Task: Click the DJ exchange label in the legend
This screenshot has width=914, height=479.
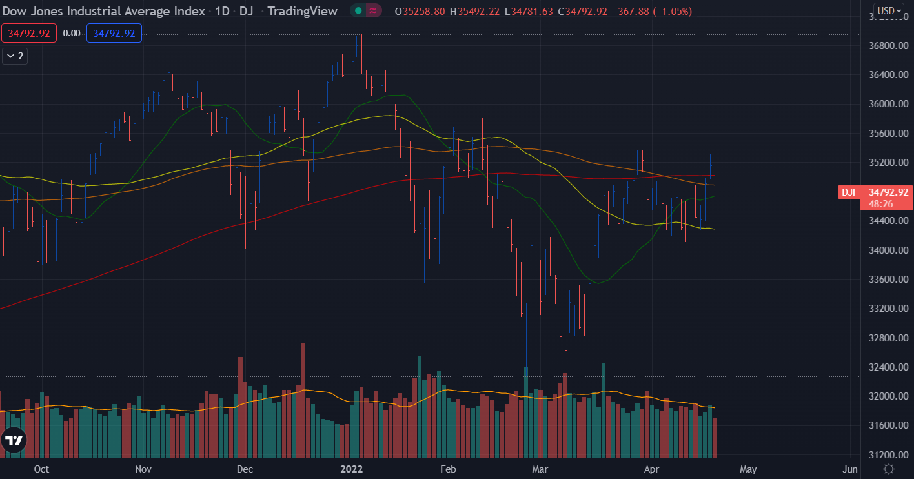Action: (x=246, y=11)
